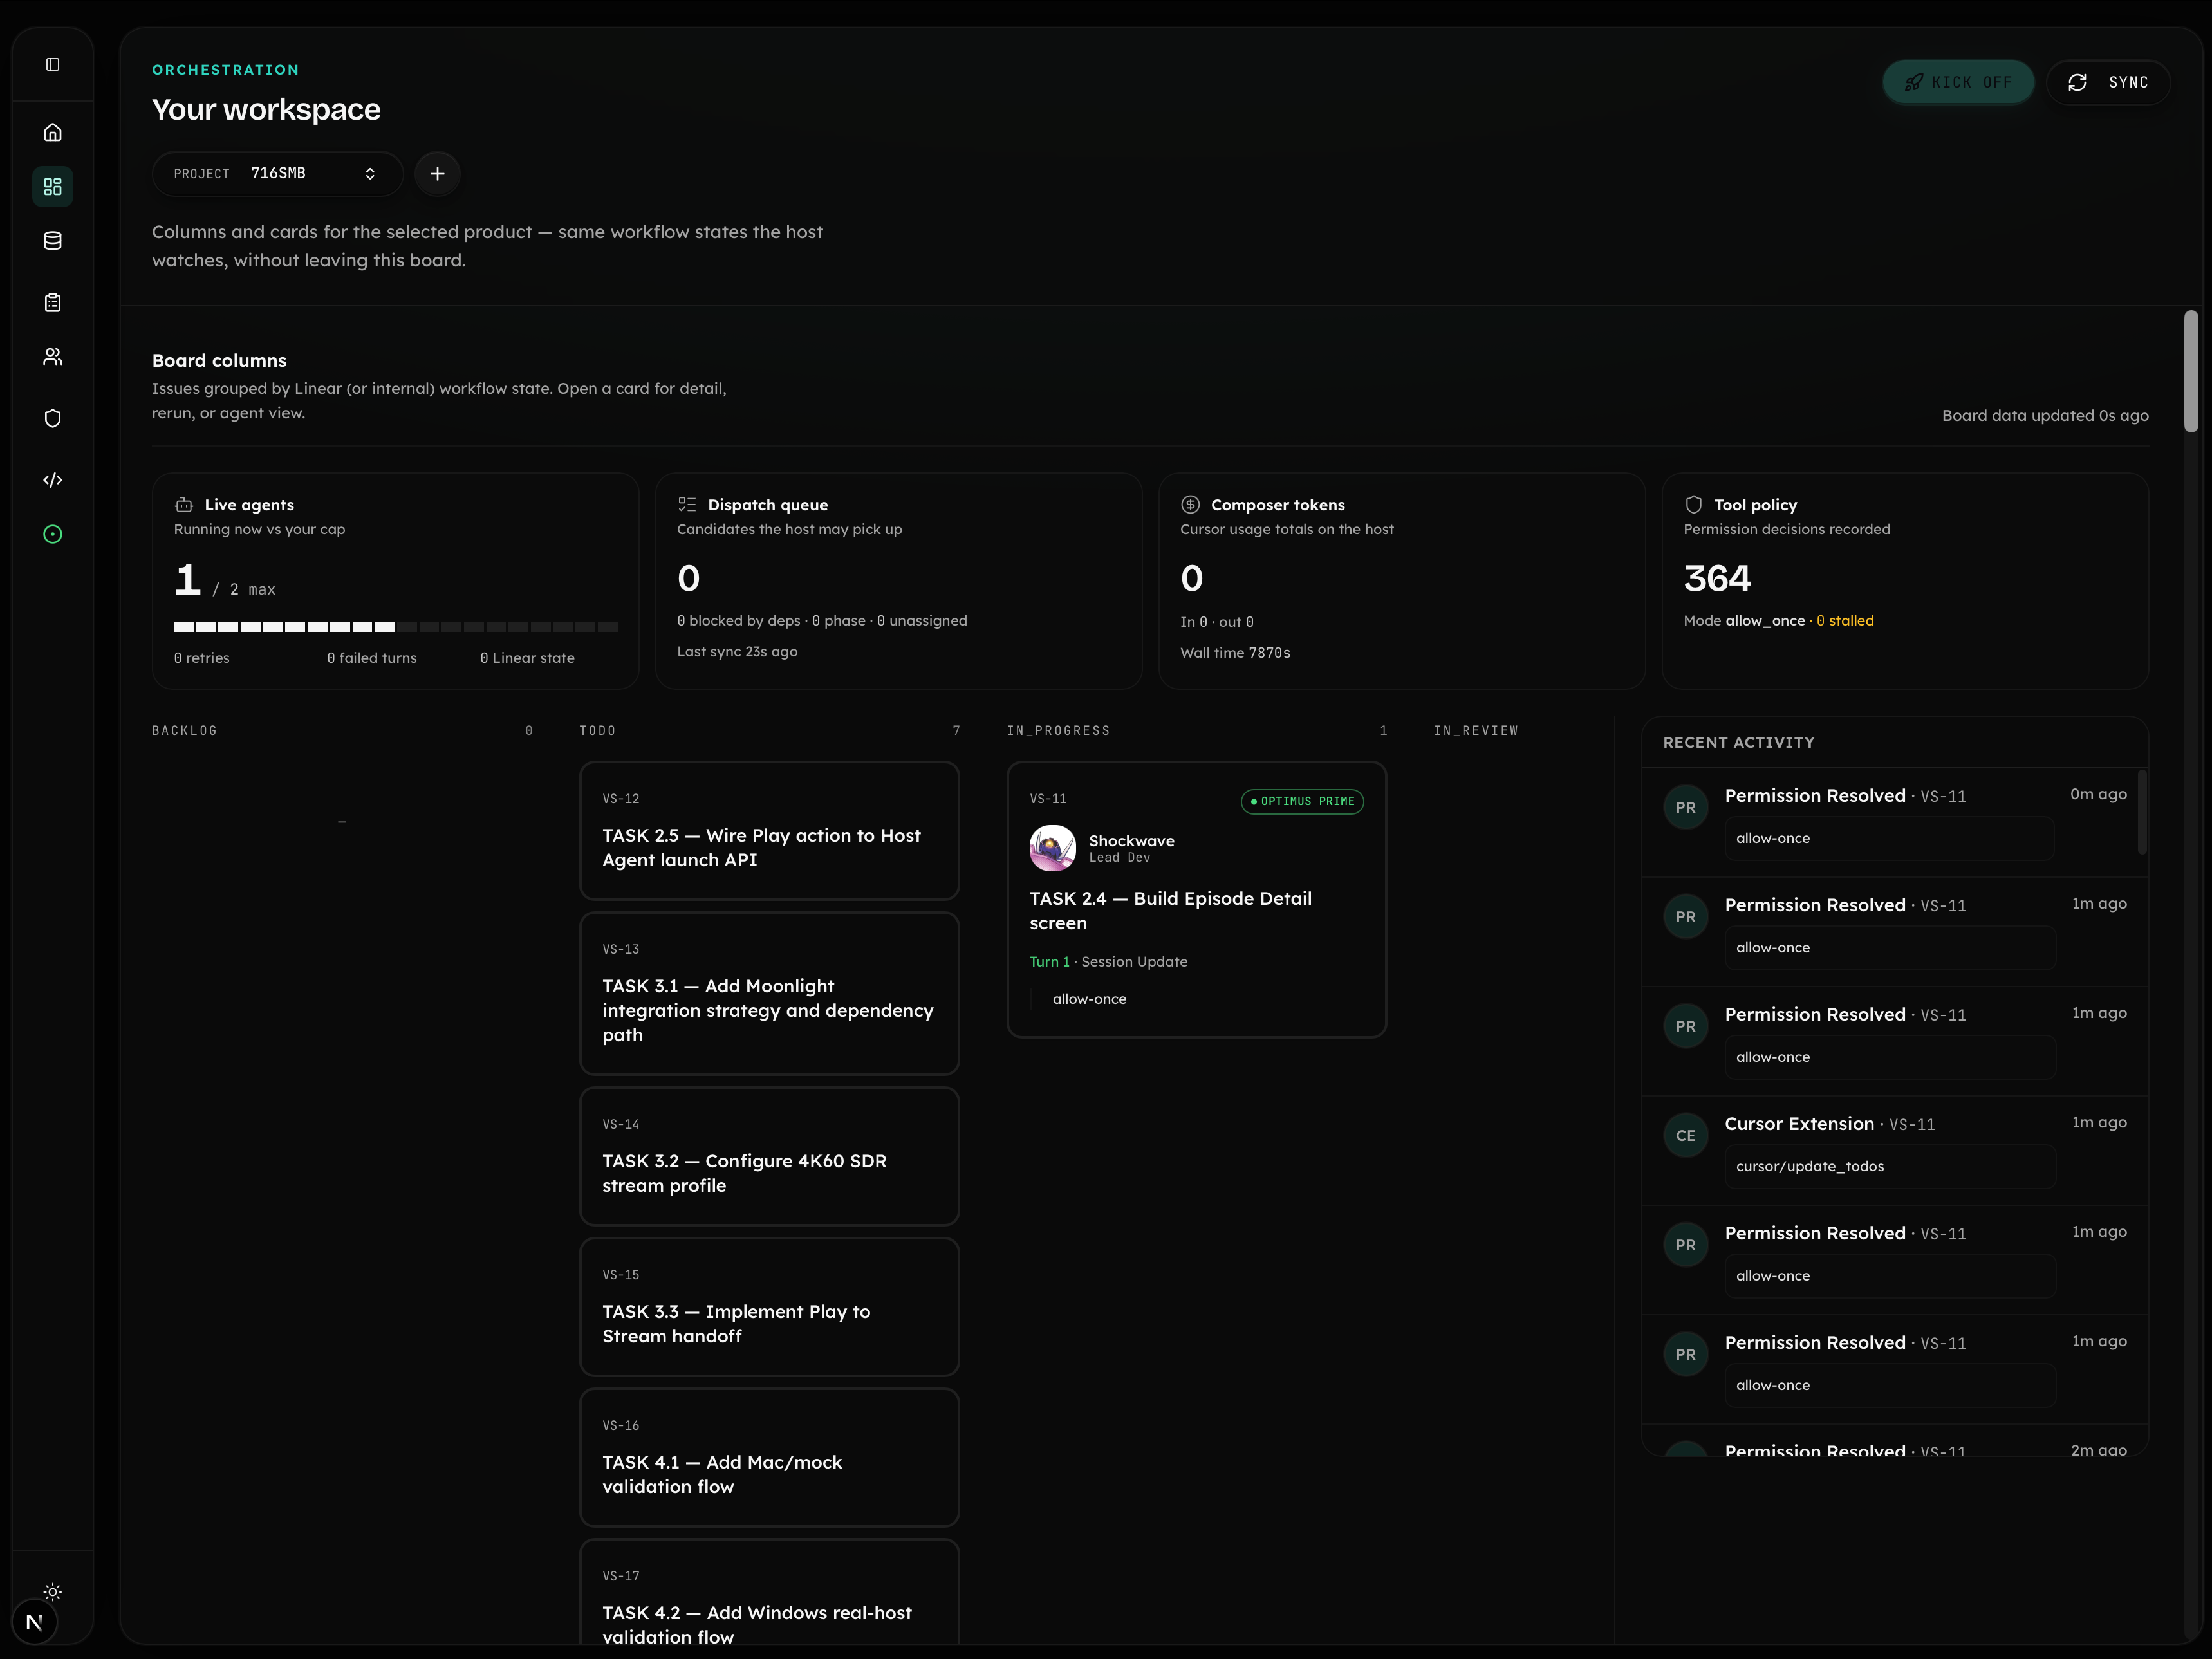This screenshot has height=1659, width=2212.
Task: Open card VS-15 Task 3.3
Action: pos(769,1307)
